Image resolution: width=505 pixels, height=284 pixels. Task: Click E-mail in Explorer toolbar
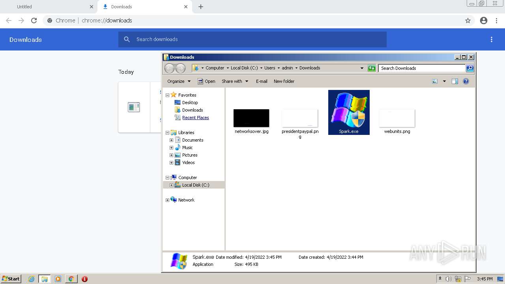point(262,81)
